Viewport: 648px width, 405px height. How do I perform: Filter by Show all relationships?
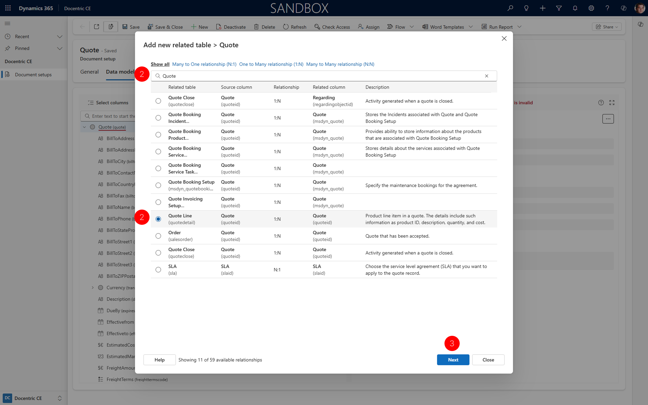(x=160, y=64)
